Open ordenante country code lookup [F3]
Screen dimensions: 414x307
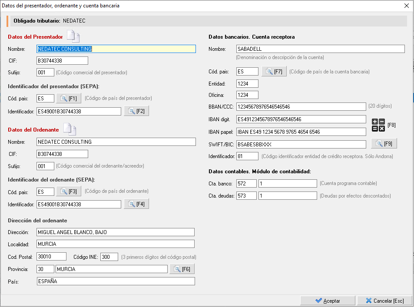click(69, 191)
